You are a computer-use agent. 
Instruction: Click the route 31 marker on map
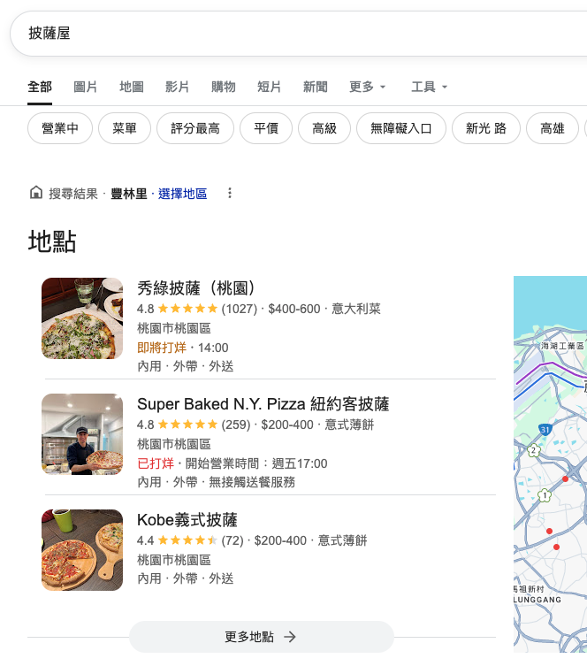pyautogui.click(x=545, y=430)
